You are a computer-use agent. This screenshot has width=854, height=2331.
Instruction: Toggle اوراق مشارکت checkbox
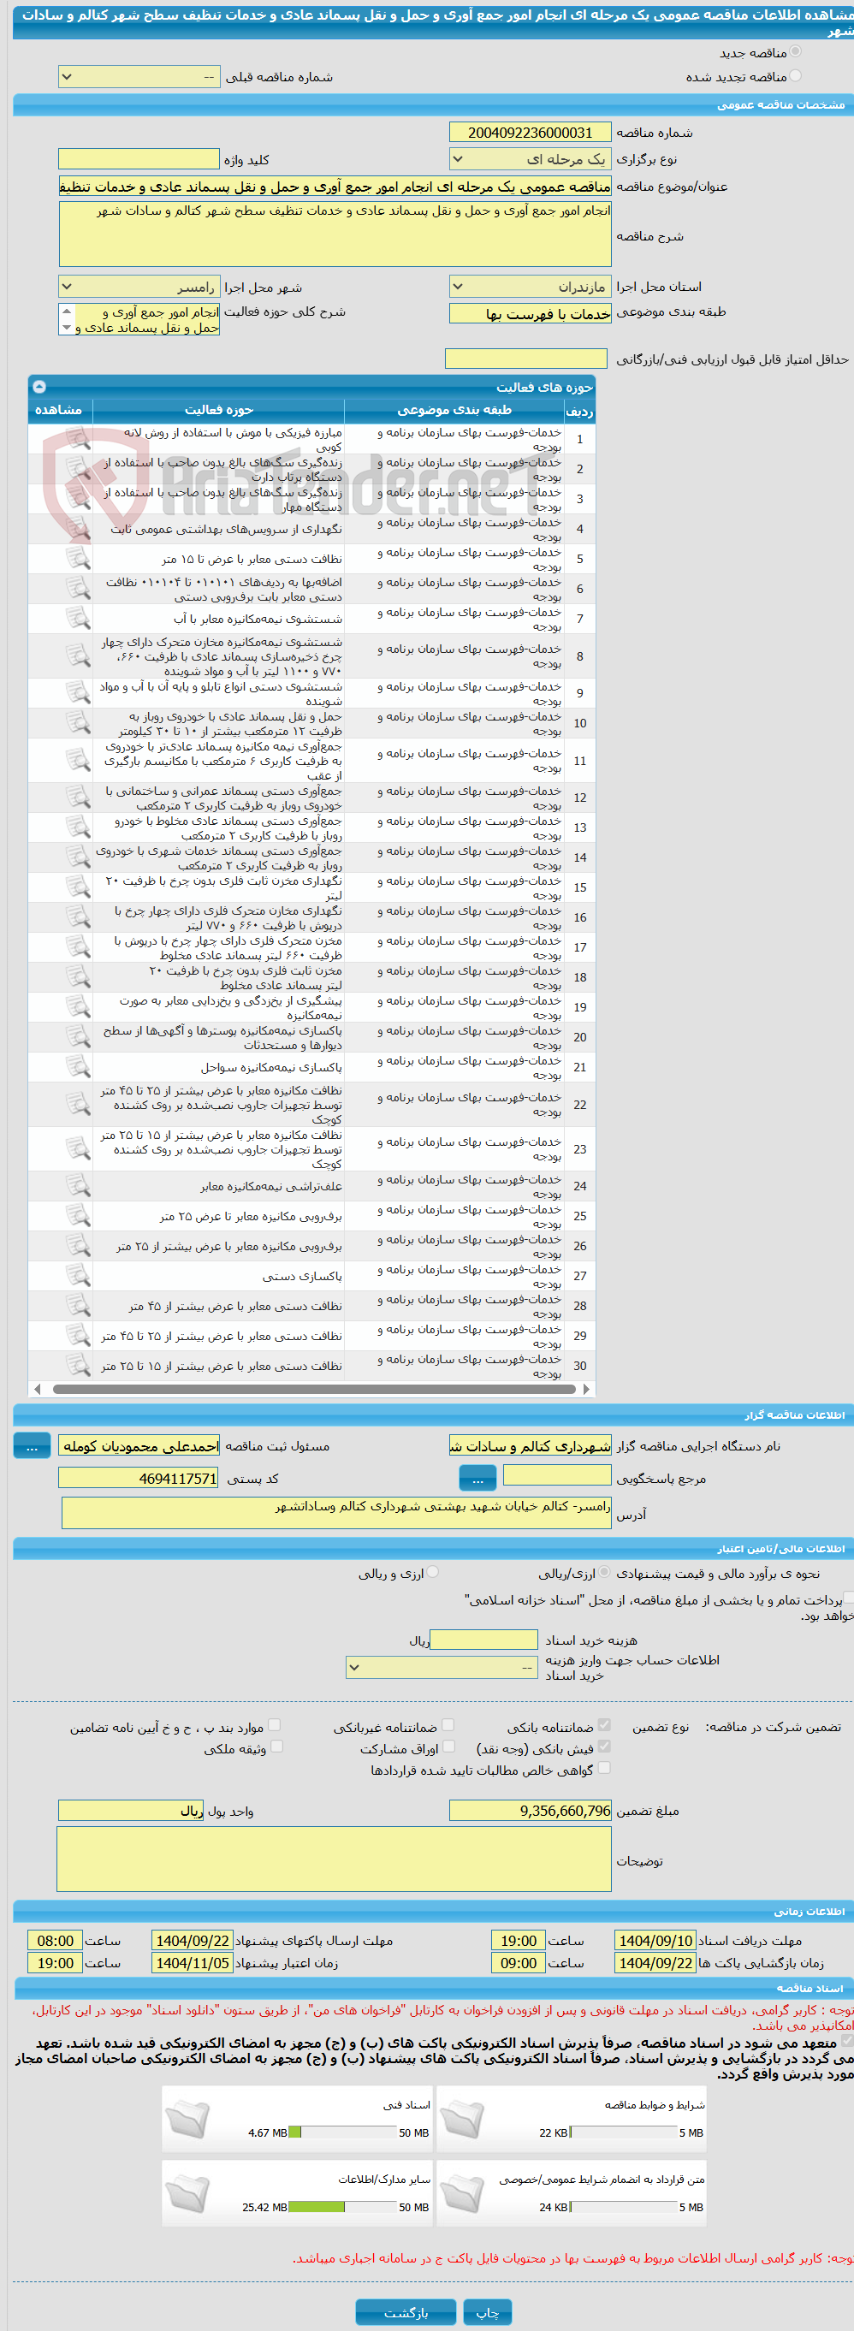pos(448,1747)
